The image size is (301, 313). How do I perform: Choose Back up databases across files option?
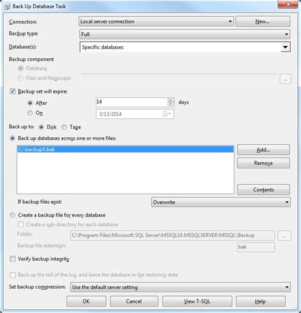[x=13, y=138]
